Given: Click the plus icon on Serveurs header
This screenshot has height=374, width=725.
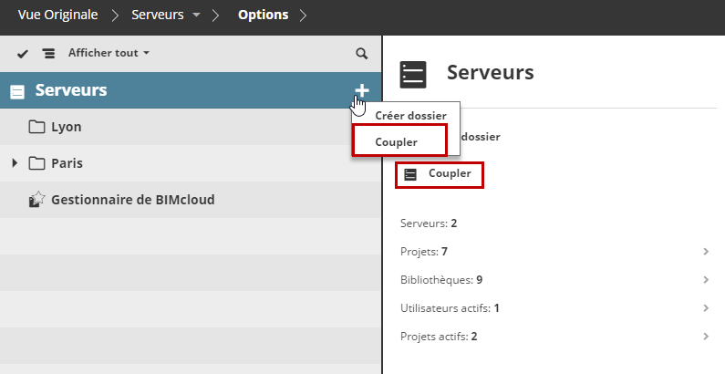Looking at the screenshot, I should click(362, 90).
